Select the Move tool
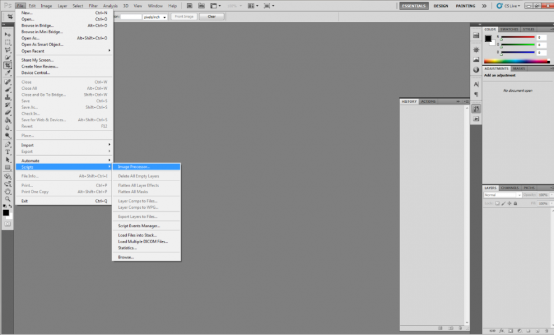This screenshot has width=554, height=335. point(8,34)
